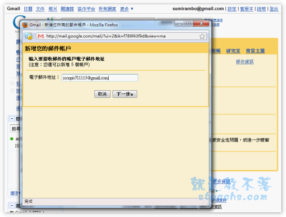286x217 pixels.
Task: Open 舊版本 older version link
Action: (246, 9)
